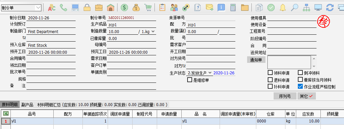Enable the 领料申请 checkbox
The width and height of the screenshot is (344, 129).
click(270, 73)
